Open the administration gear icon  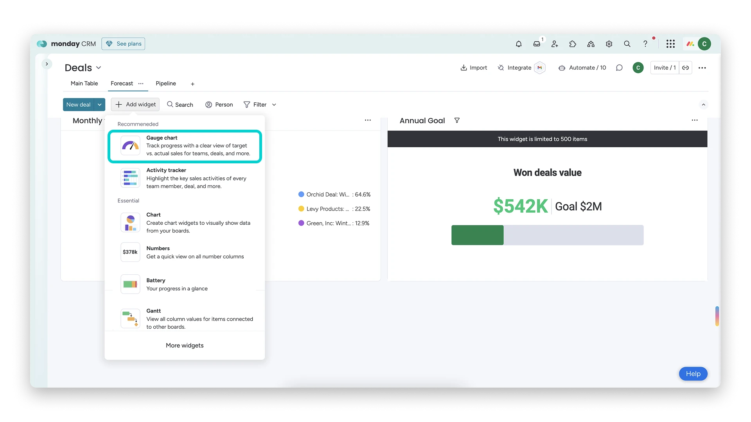point(609,44)
